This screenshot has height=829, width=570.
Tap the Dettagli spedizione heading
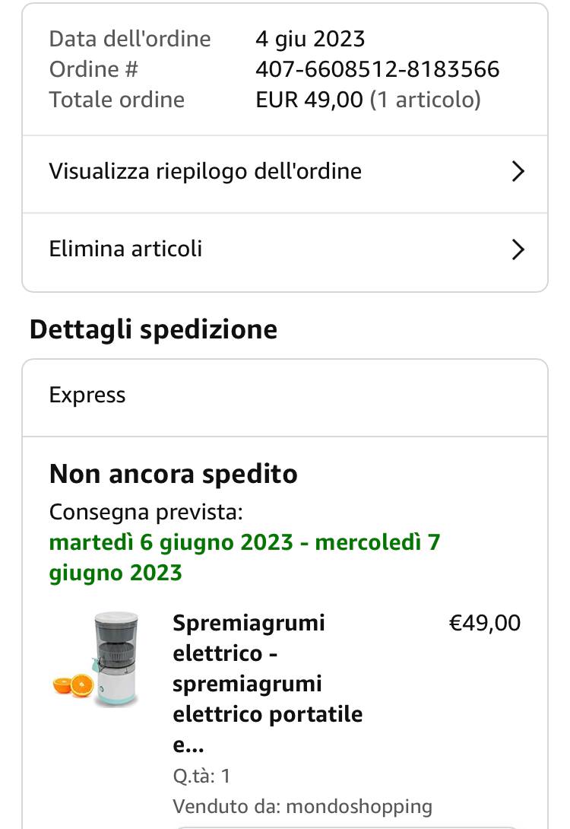tap(154, 329)
